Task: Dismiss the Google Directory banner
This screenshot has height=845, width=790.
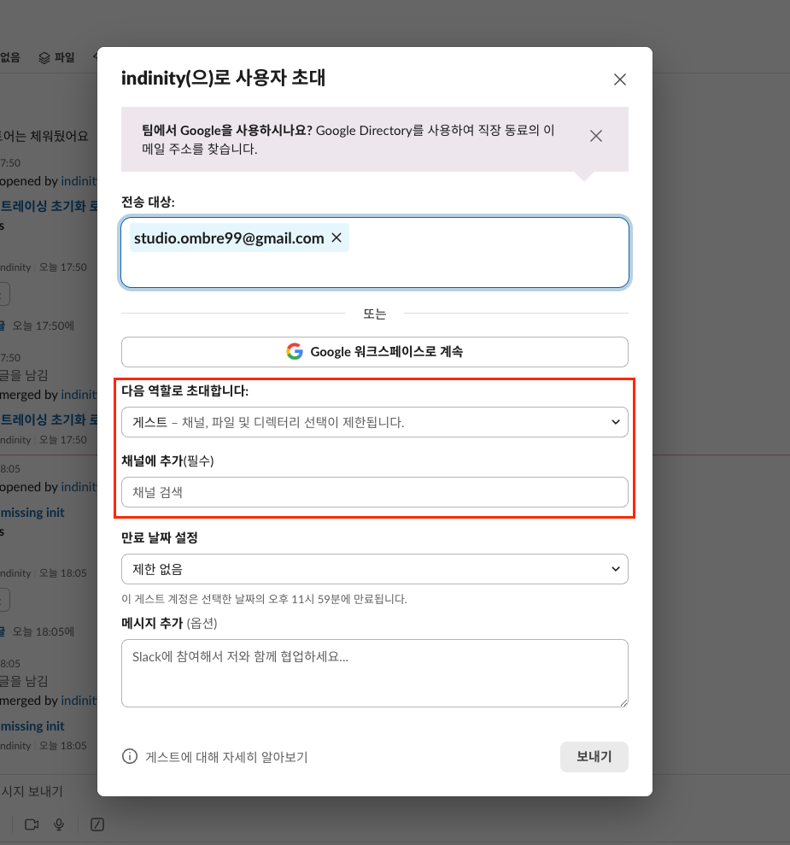Action: [596, 135]
